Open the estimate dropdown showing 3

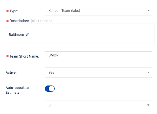pyautogui.click(x=98, y=105)
